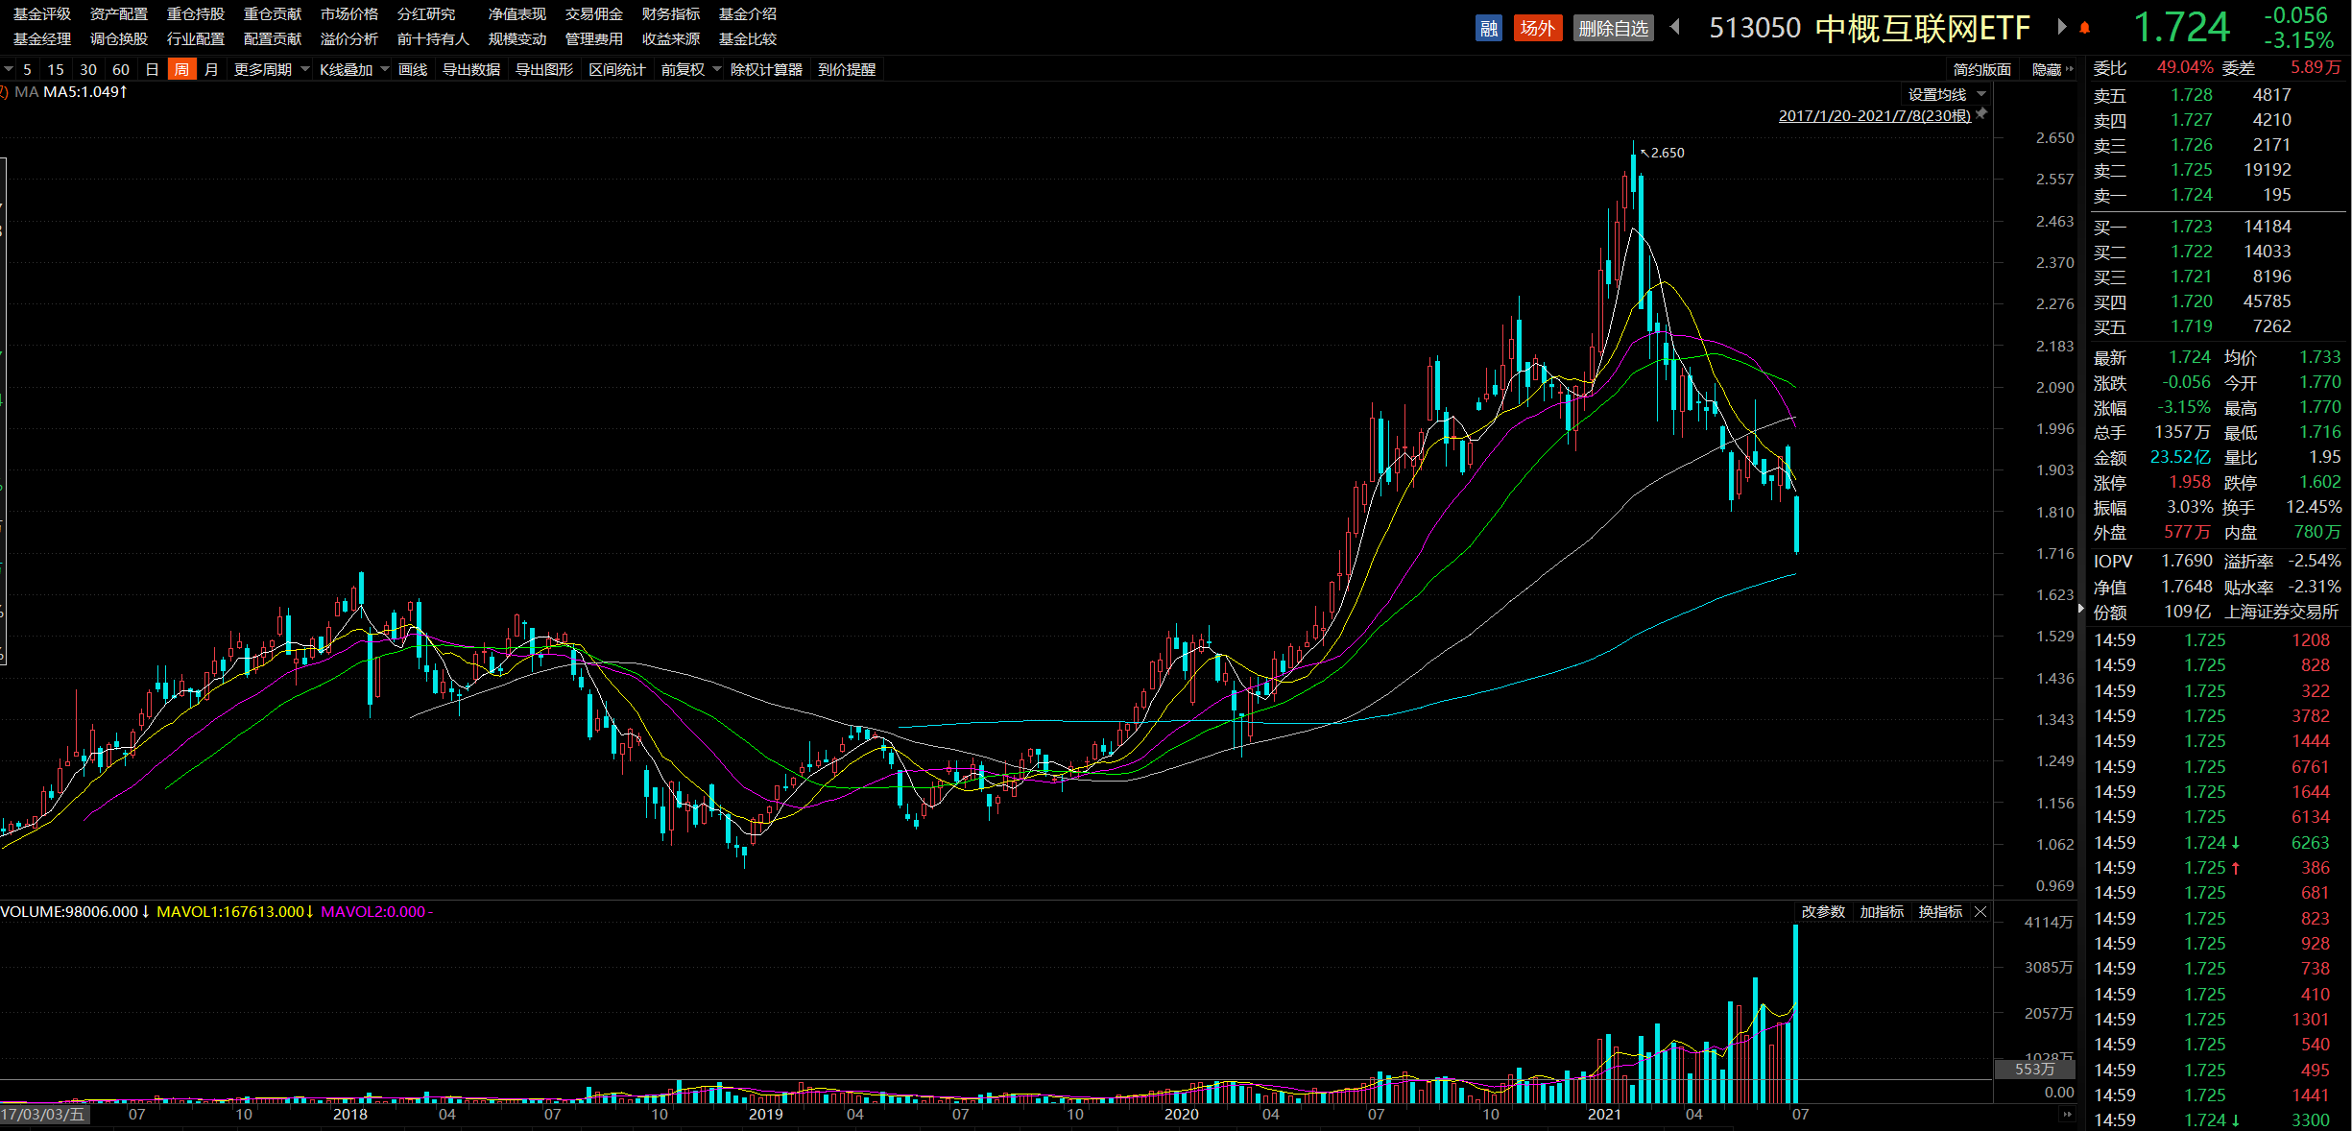
Task: Open 前十持有人 tab
Action: click(x=433, y=38)
